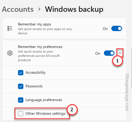132x122 pixels.
Task: Click the Remember my preferences label
Action: click(x=40, y=47)
